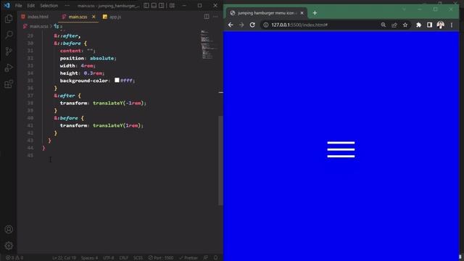Viewport: 464px width, 261px height.
Task: Open the browser three-dot menu
Action: 452,25
